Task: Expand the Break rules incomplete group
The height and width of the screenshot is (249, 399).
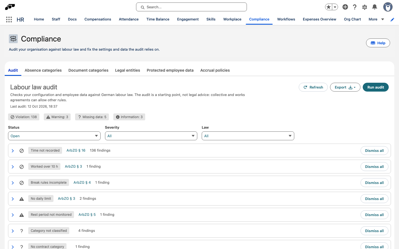Action: pyautogui.click(x=13, y=183)
